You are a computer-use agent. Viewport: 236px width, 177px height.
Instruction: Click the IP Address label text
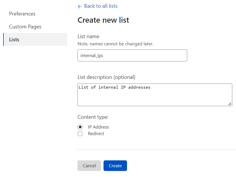98,127
